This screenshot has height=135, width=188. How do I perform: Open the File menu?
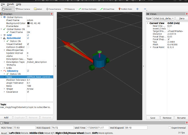[x=3, y=4]
